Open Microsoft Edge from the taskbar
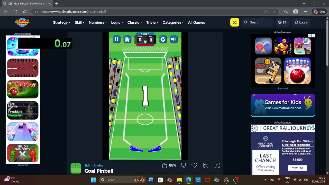 [189, 180]
